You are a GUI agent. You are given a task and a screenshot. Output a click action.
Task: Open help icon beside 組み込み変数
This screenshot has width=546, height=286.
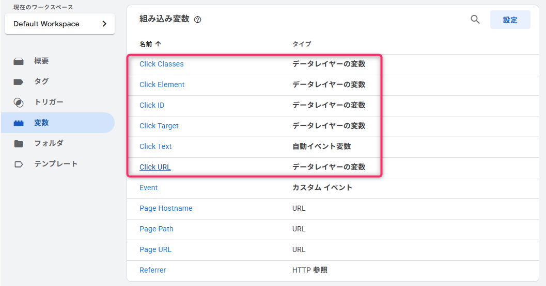198,20
